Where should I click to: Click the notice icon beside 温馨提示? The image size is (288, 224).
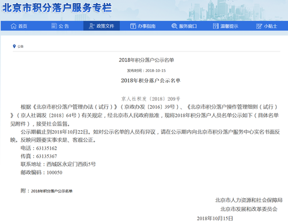(215, 26)
